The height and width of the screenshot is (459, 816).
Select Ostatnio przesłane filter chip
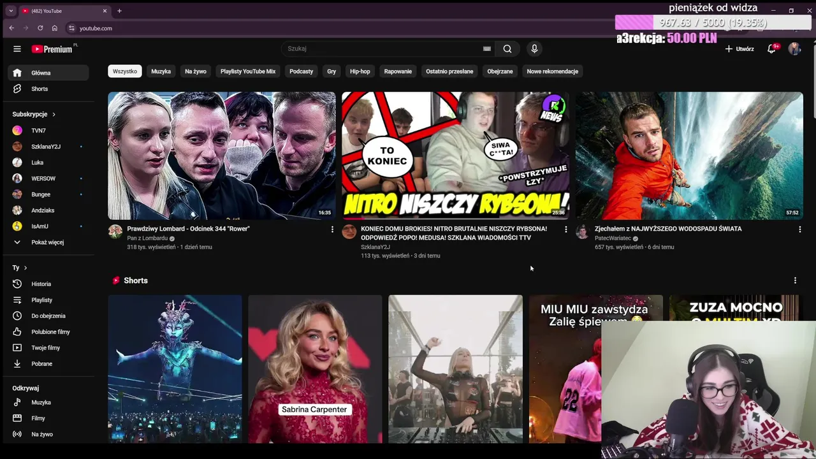[449, 71]
